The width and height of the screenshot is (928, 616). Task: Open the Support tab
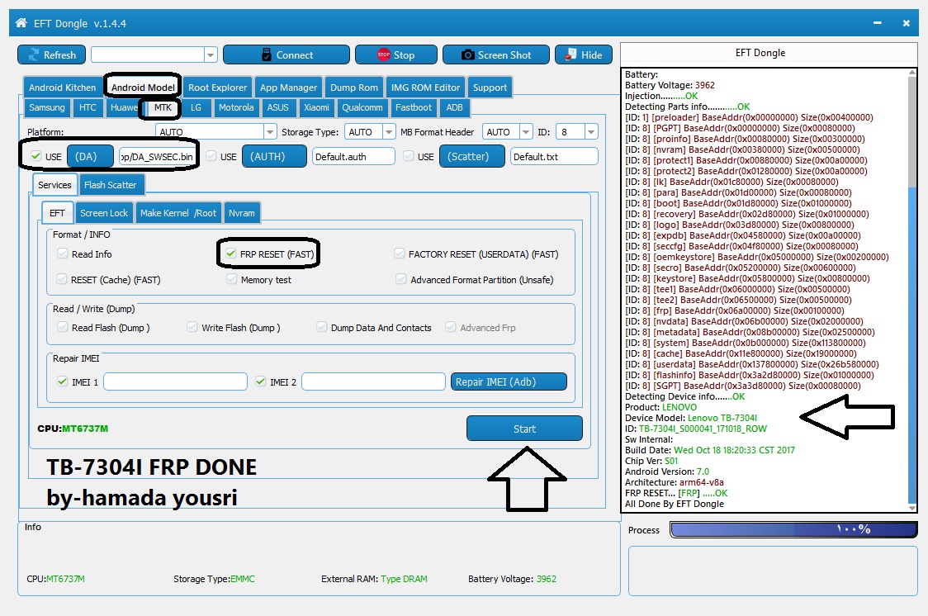(x=490, y=88)
